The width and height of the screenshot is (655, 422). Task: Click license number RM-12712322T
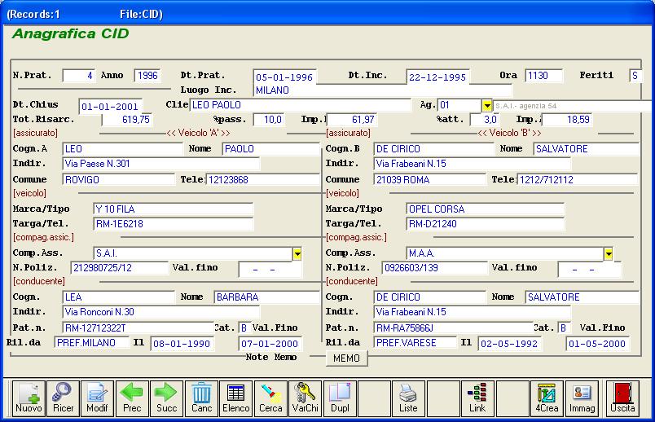(138, 328)
